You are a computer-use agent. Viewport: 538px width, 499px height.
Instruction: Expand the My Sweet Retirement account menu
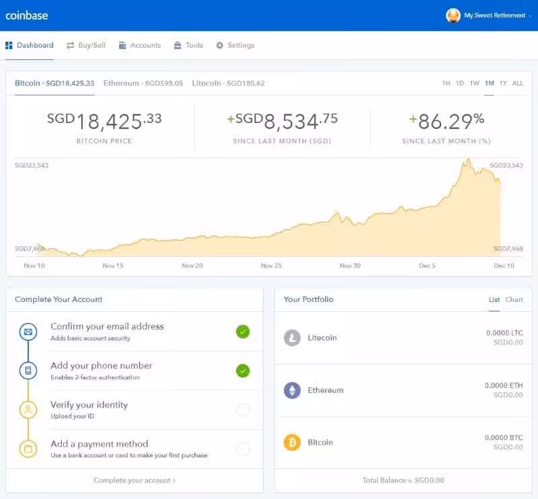[x=495, y=15]
